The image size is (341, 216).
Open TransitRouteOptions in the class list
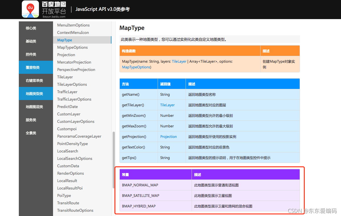pyautogui.click(x=75, y=210)
